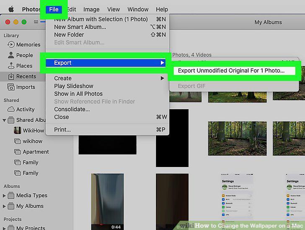
Task: Click the Albums section header
Action: pos(12,186)
